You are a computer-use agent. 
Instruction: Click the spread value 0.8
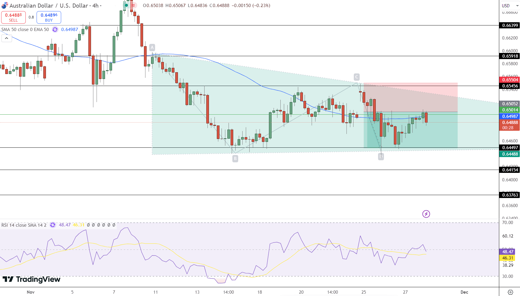coord(31,17)
